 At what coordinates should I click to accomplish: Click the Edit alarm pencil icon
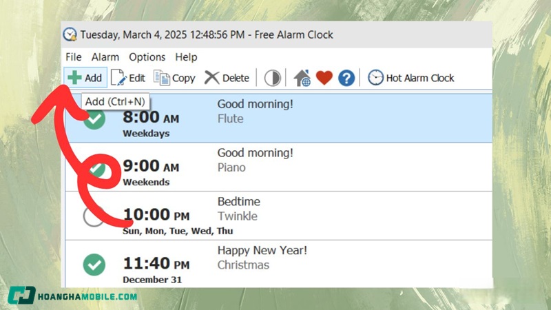(x=118, y=78)
